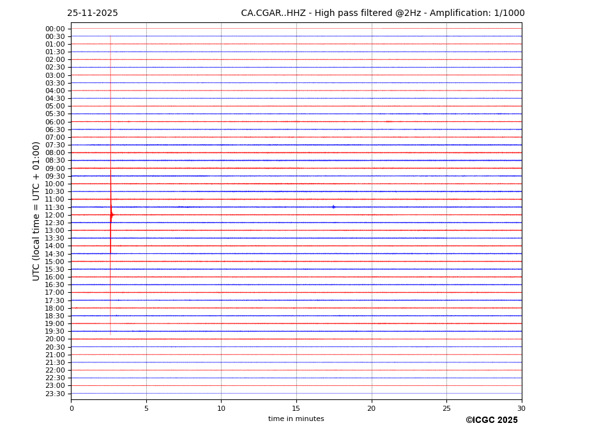Click the 18:00 row label

55,308
